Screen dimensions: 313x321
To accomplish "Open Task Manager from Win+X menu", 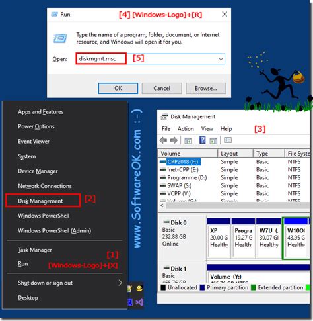I will [35, 250].
